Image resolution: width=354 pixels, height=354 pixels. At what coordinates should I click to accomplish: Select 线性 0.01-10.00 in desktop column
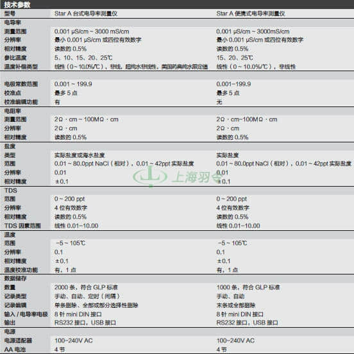coord(76,226)
